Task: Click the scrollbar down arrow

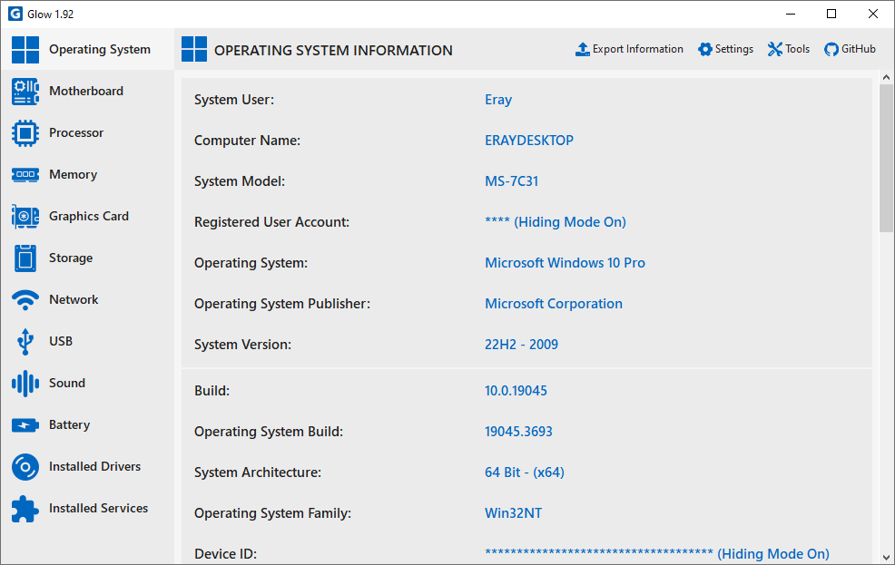Action: point(886,558)
